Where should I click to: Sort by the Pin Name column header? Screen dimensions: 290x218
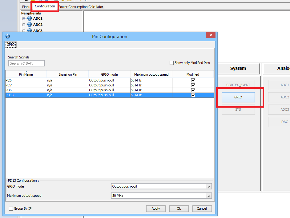point(26,74)
